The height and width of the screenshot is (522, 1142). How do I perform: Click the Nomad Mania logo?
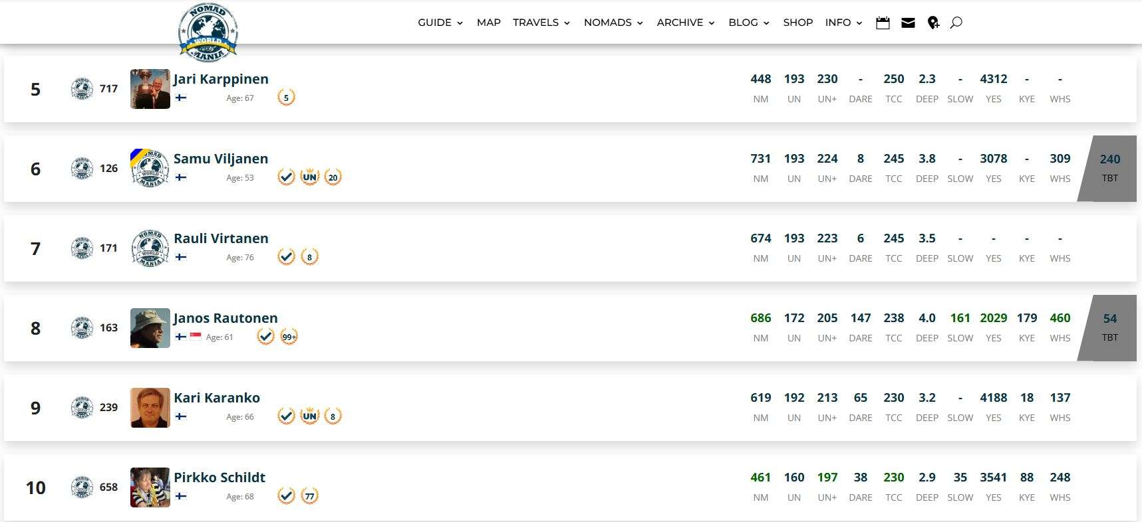tap(208, 33)
